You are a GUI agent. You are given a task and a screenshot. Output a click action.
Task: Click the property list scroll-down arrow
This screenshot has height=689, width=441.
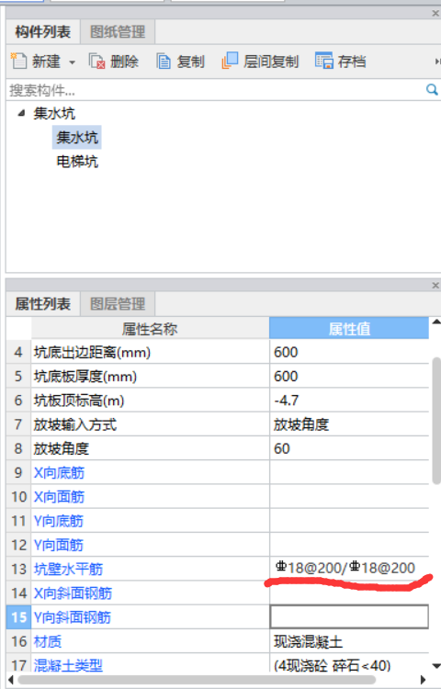pos(436,666)
